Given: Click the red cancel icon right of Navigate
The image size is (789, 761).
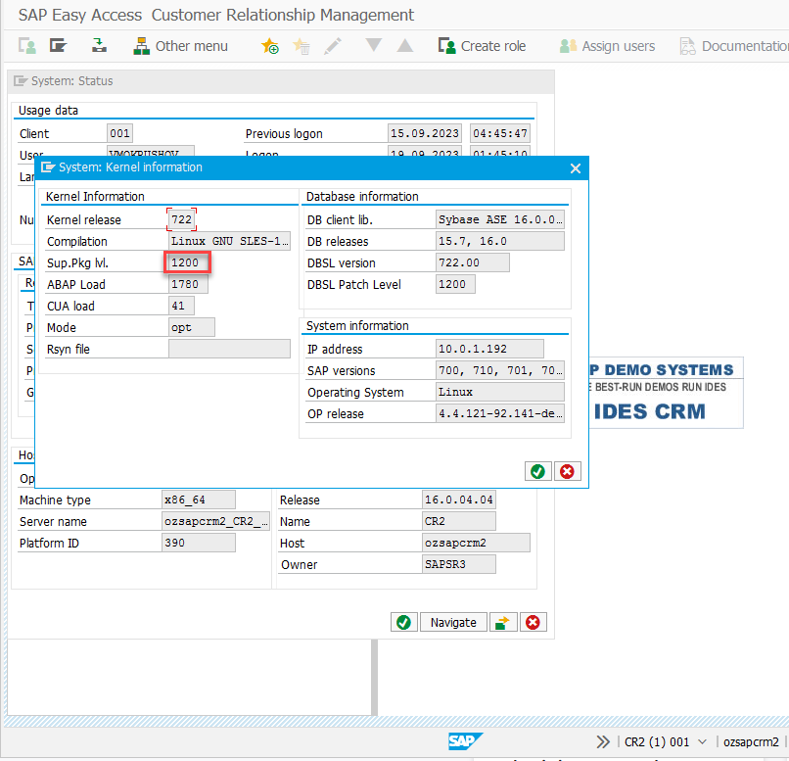Looking at the screenshot, I should click(533, 622).
